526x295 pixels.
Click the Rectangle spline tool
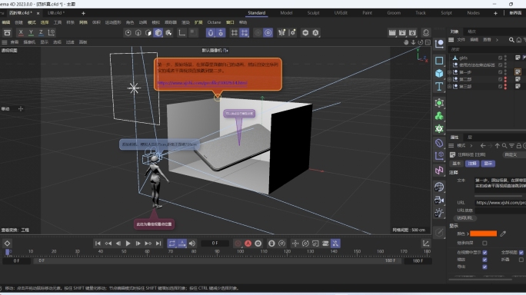(x=439, y=61)
